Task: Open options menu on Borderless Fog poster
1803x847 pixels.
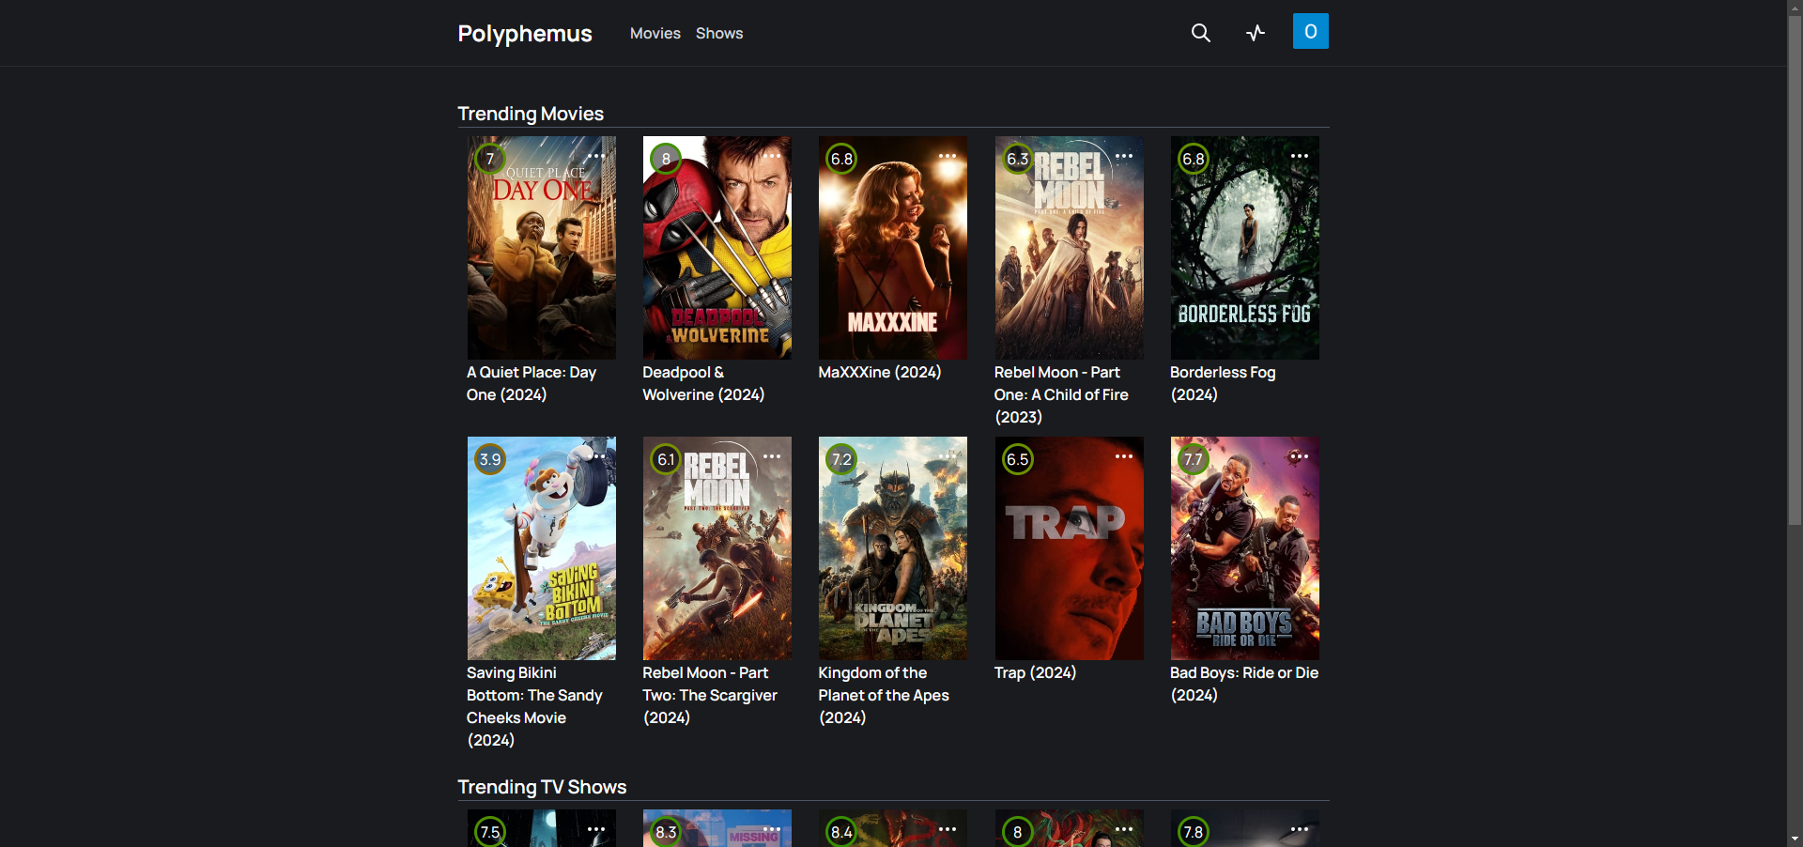Action: coord(1300,156)
